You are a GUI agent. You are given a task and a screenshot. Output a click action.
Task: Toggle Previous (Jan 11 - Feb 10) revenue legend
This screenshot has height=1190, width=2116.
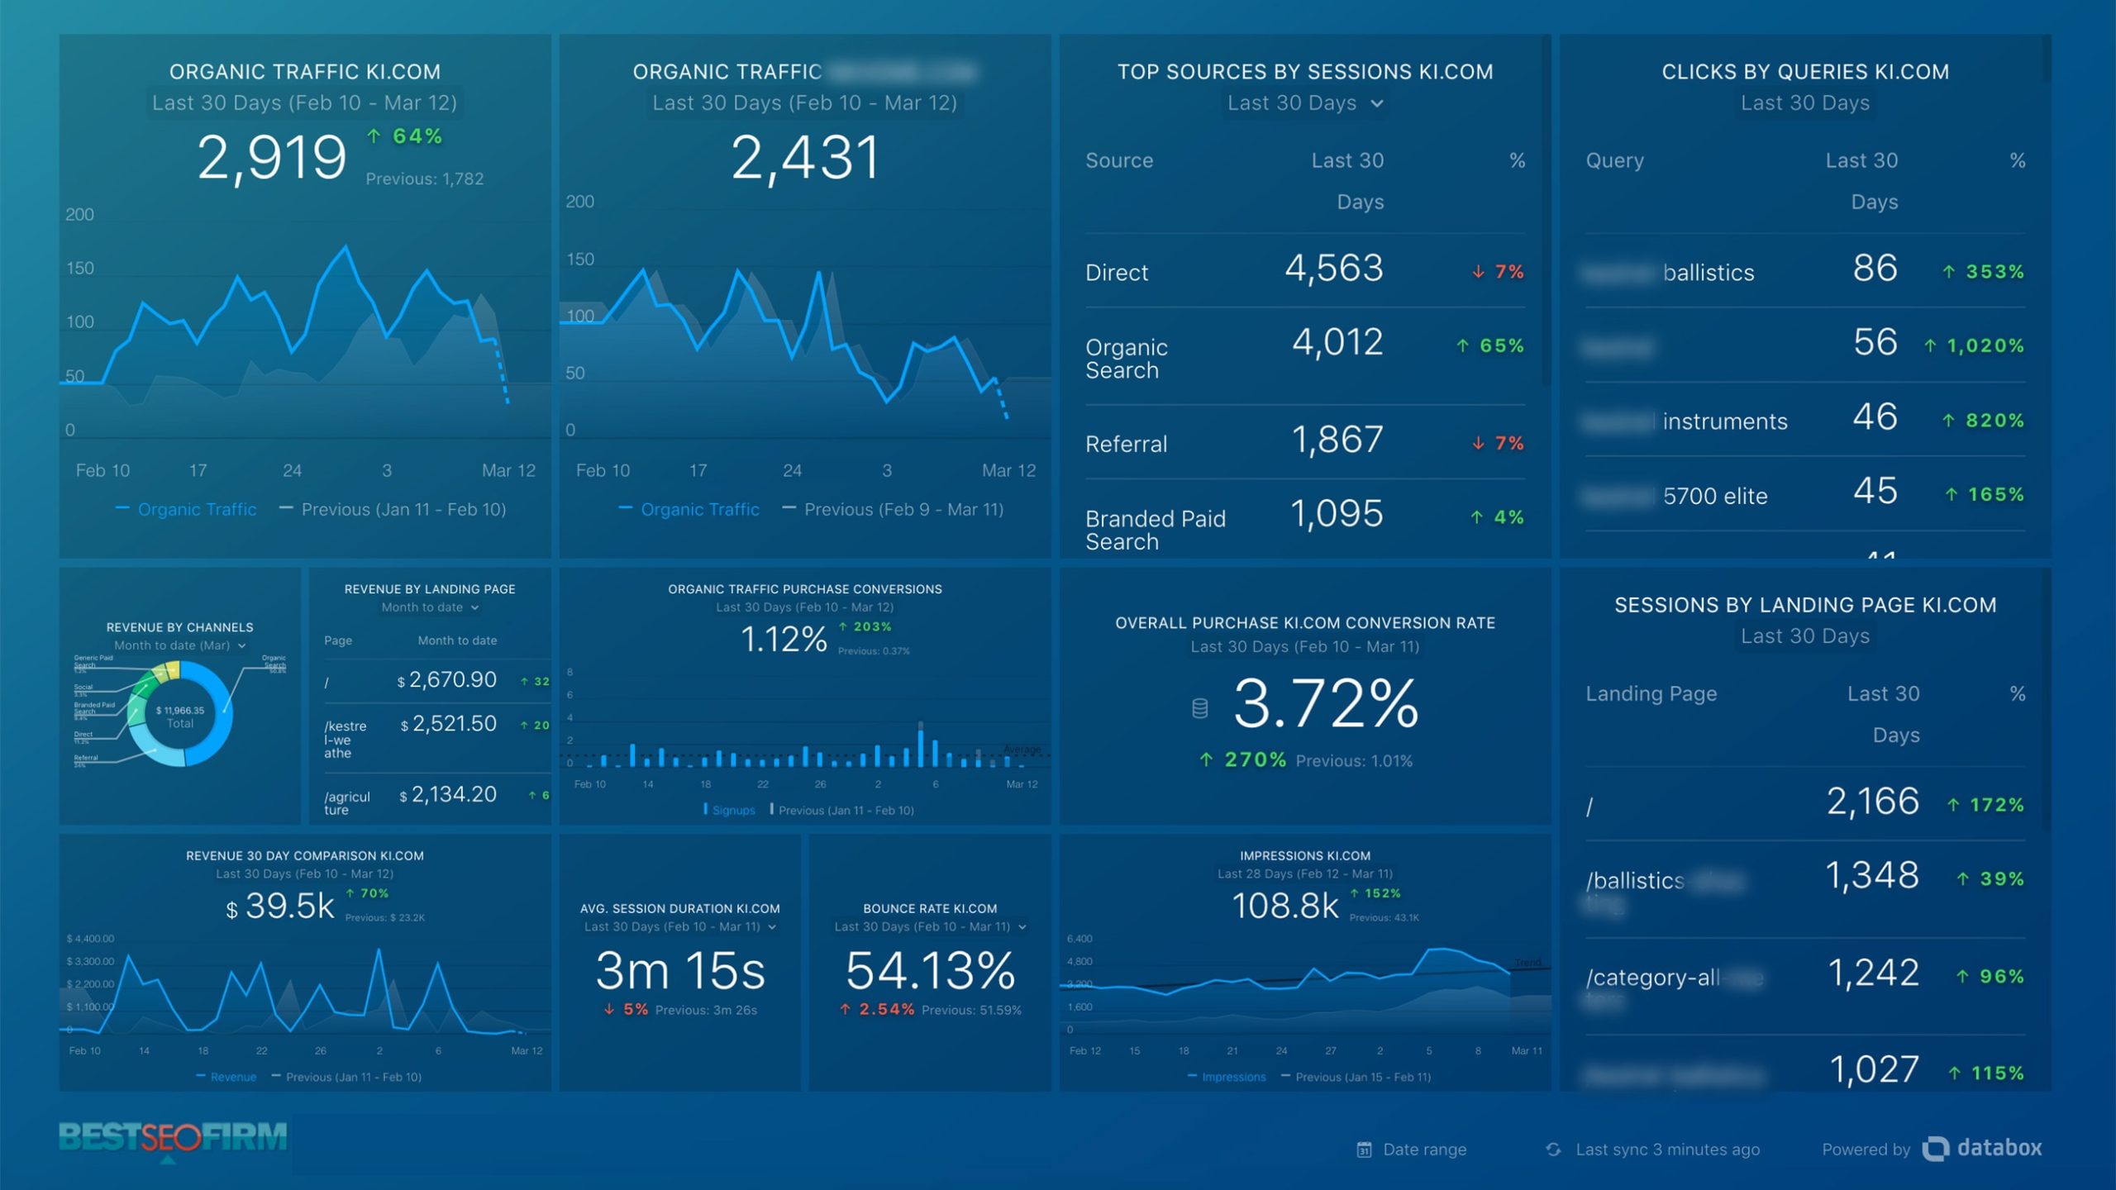[346, 1077]
